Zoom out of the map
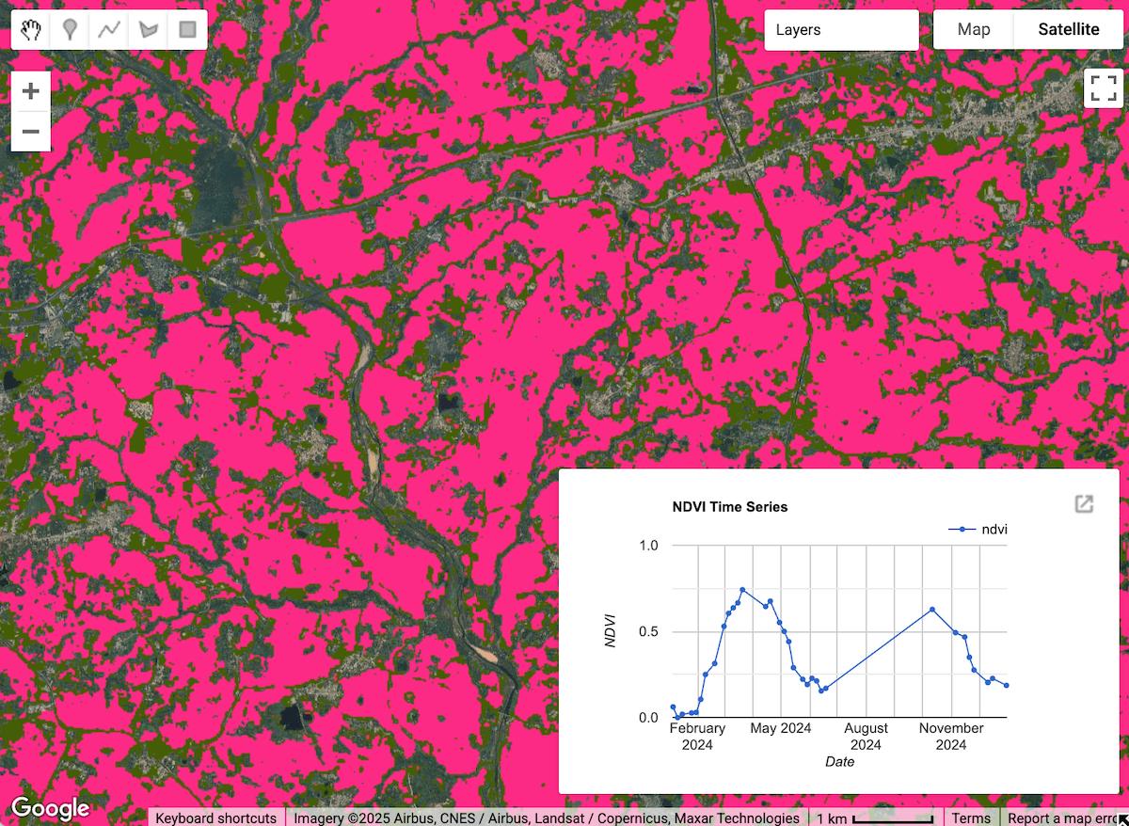 (x=31, y=131)
